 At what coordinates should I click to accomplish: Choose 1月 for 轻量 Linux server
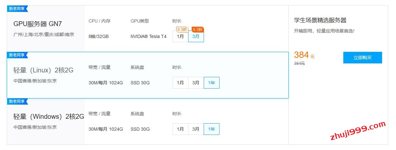pos(180,83)
